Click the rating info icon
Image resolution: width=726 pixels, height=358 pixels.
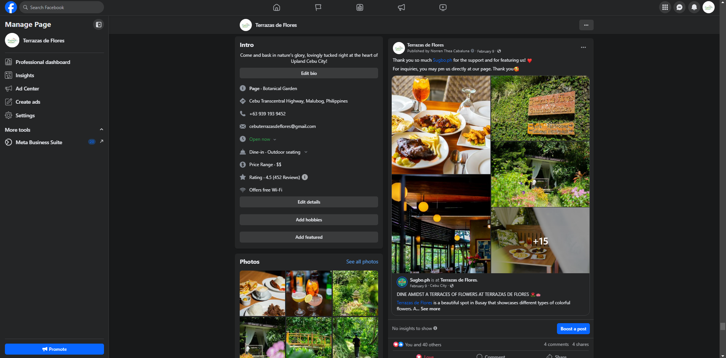coord(305,177)
